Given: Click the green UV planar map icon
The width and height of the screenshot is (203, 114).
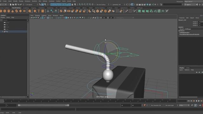Looking at the screenshot, I should point(140,11).
